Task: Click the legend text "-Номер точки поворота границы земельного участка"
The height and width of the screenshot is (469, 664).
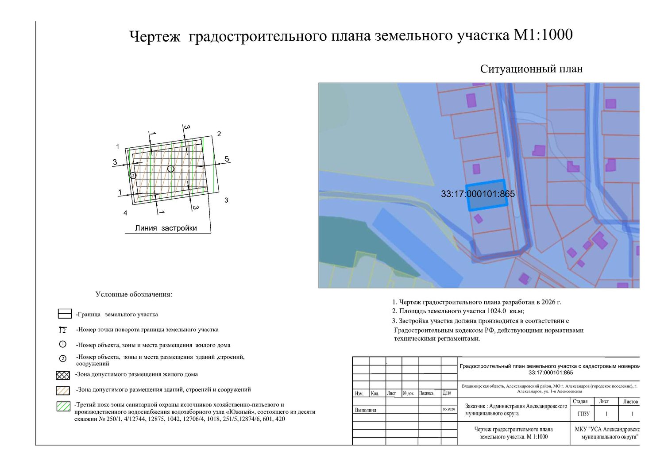Action: pyautogui.click(x=147, y=330)
